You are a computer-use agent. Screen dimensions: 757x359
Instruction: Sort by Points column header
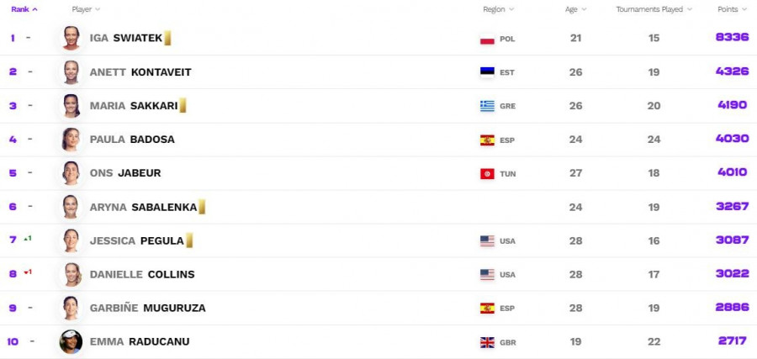click(x=731, y=9)
